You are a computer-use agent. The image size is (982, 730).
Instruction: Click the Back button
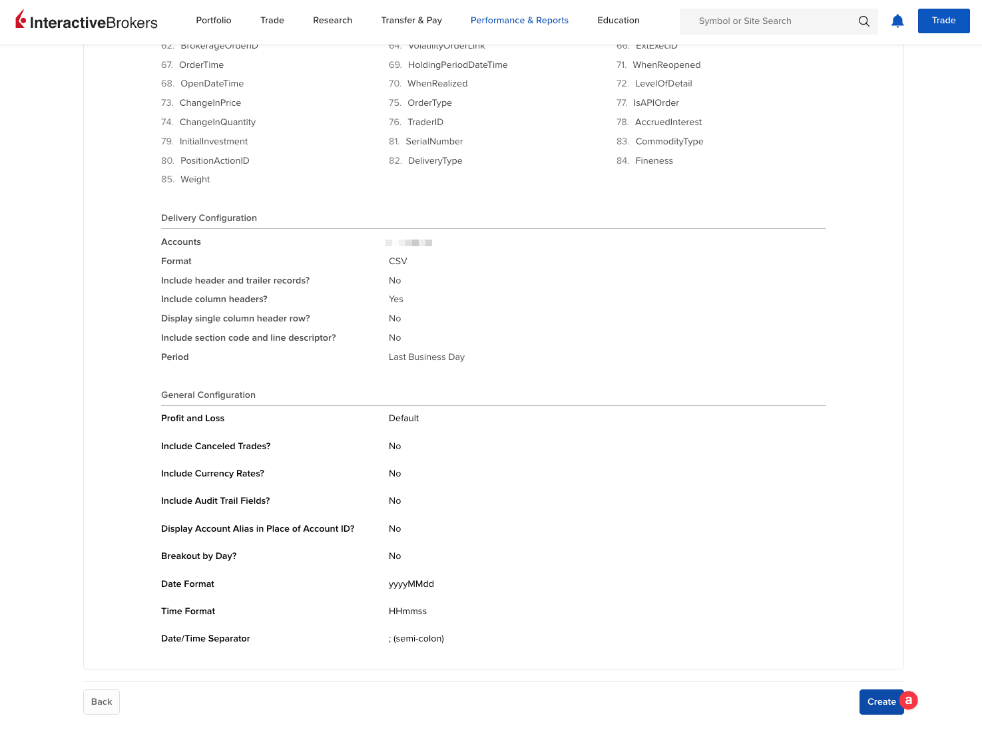click(x=101, y=702)
